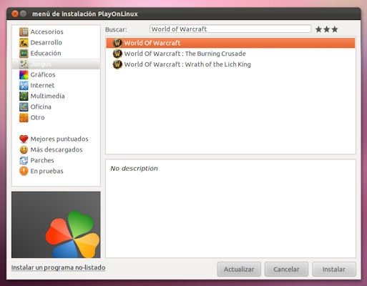The width and height of the screenshot is (367, 286).
Task: Show En pruebas programs
Action: pyautogui.click(x=47, y=171)
